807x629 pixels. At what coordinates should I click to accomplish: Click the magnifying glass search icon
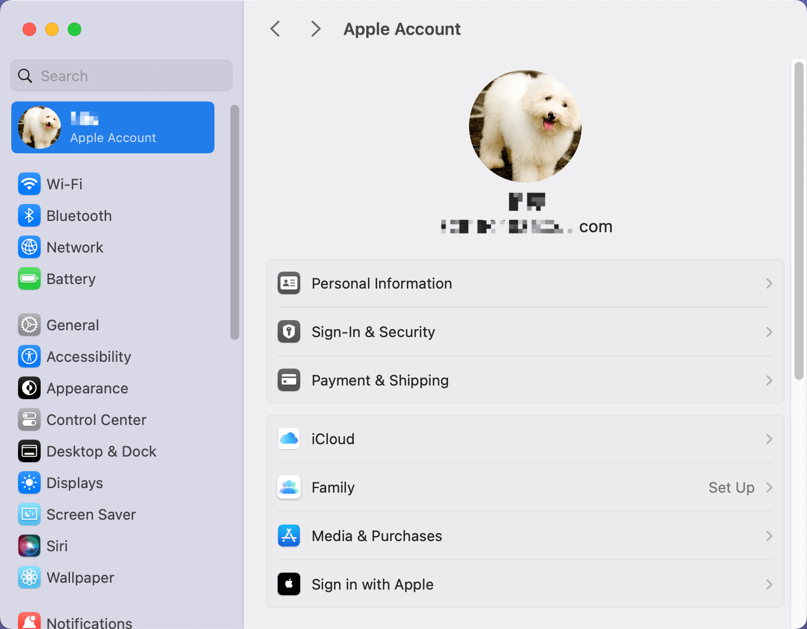pos(25,76)
